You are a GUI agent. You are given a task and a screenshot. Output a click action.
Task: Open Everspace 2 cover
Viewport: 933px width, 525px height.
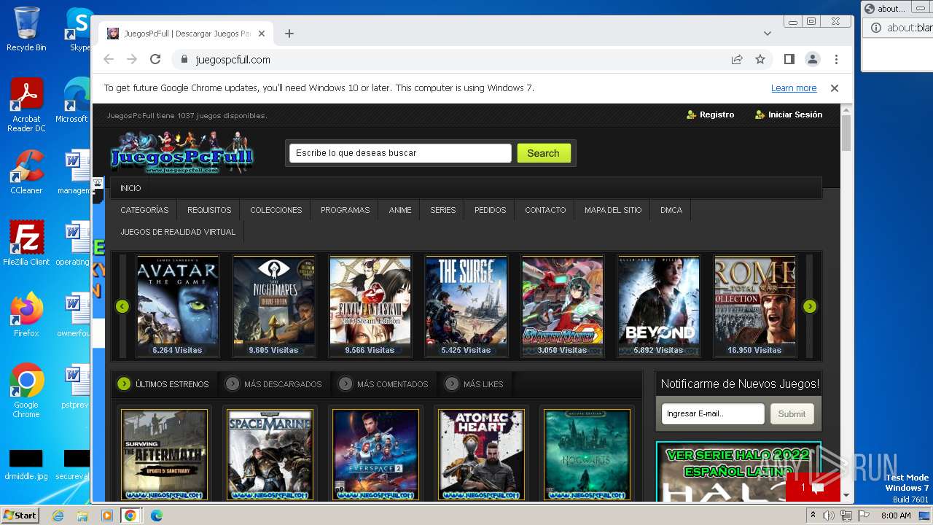(376, 455)
